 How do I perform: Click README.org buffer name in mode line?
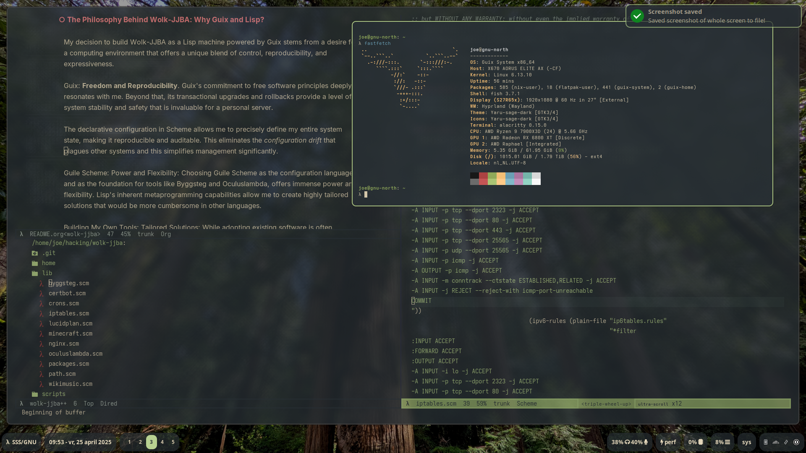pyautogui.click(x=65, y=234)
